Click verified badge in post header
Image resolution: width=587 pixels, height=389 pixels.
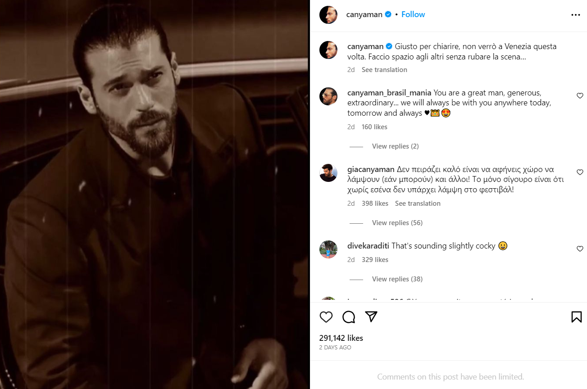point(388,14)
